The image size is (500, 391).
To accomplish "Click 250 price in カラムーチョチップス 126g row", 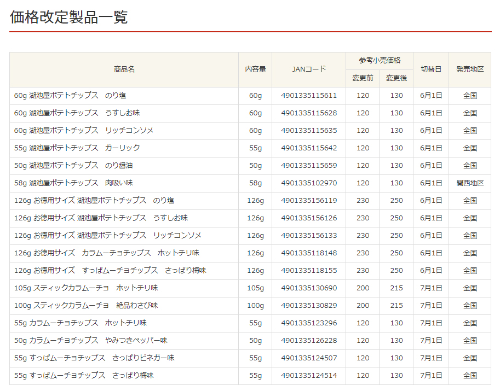I will coord(396,253).
